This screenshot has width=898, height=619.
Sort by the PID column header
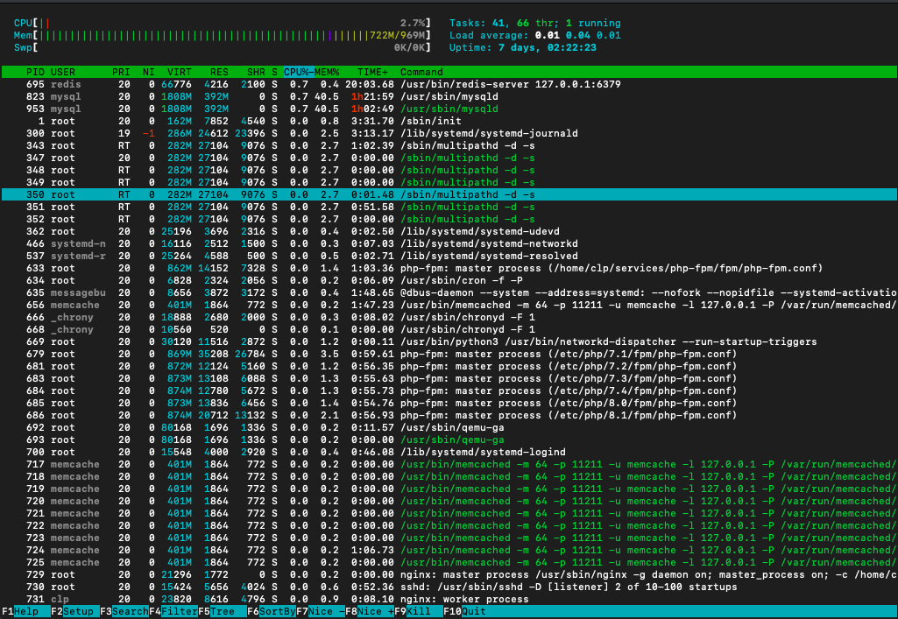pos(35,72)
